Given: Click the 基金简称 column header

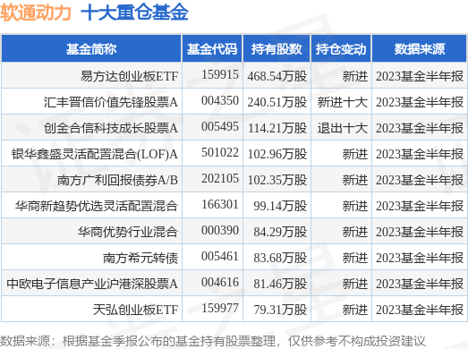Looking at the screenshot, I should (91, 49).
